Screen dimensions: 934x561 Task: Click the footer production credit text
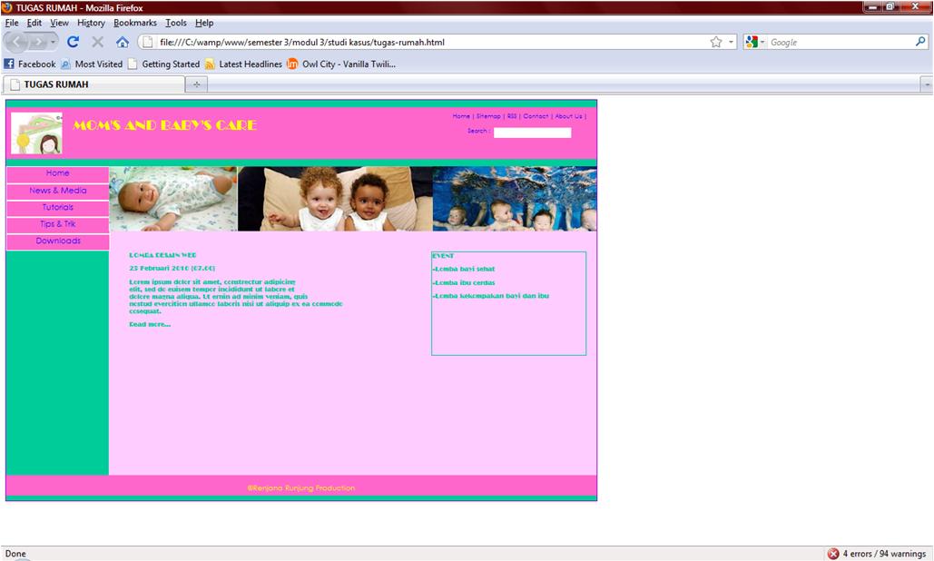pyautogui.click(x=300, y=487)
